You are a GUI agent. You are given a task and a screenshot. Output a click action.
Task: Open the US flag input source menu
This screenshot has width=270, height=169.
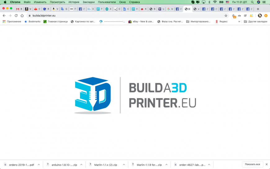227,2
